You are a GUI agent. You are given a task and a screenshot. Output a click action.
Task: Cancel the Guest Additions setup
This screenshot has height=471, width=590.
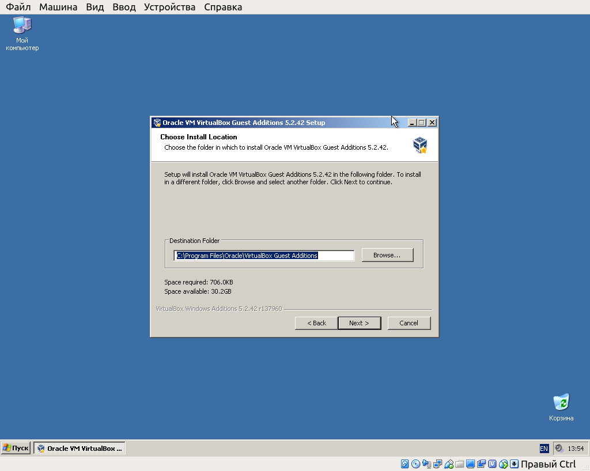409,323
